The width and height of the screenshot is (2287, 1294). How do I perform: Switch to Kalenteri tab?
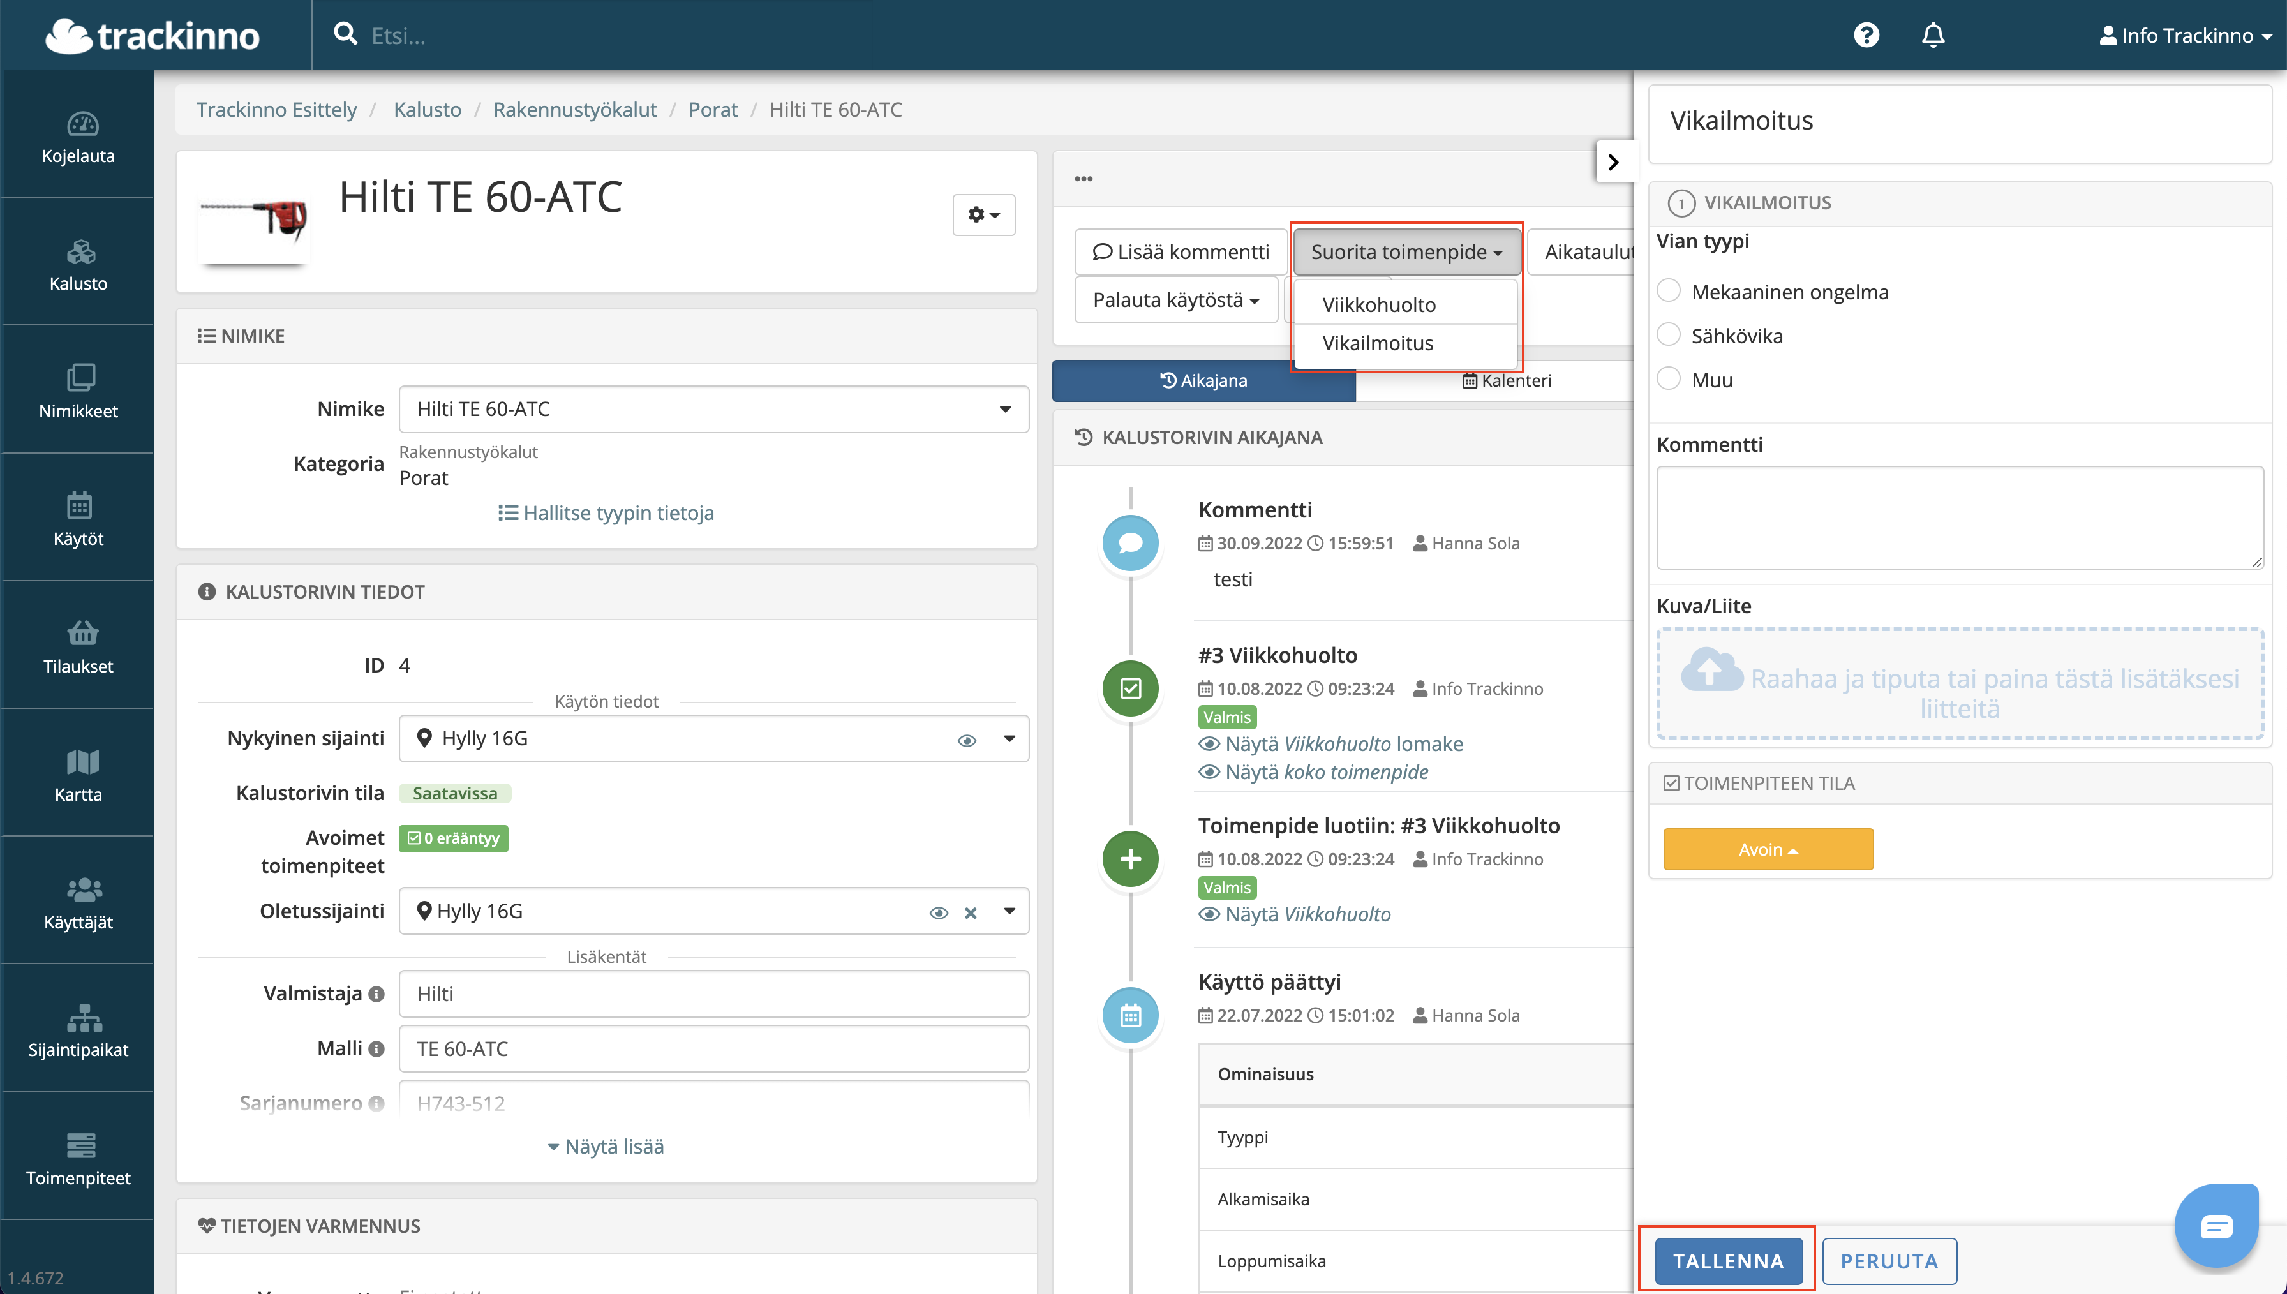pos(1507,380)
